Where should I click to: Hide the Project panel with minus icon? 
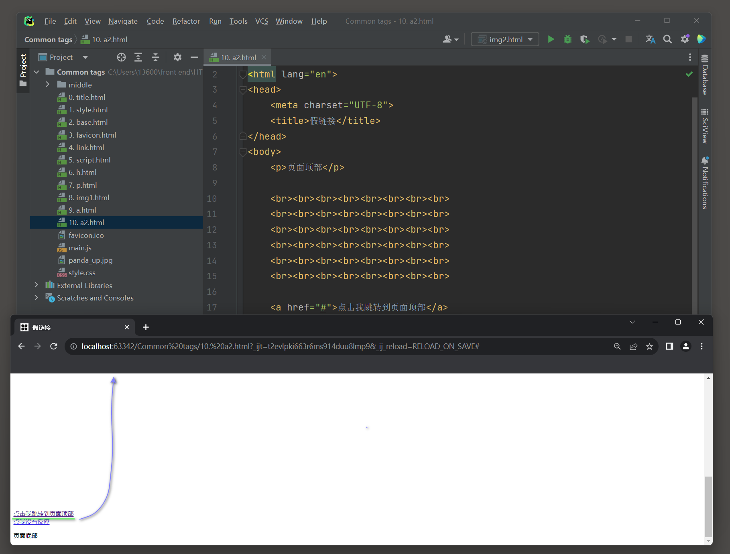(x=194, y=57)
